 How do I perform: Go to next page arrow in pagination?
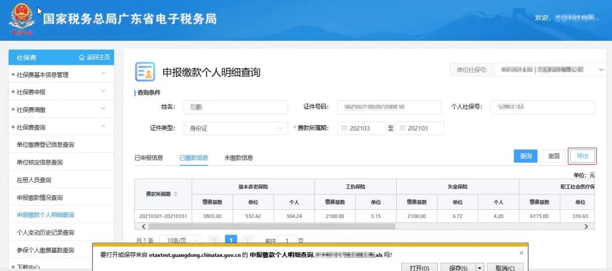[248, 240]
